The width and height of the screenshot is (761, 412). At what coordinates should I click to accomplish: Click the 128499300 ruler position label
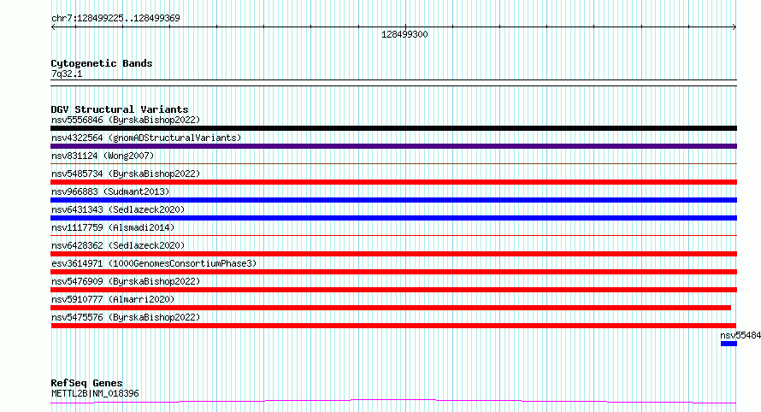[x=404, y=34]
